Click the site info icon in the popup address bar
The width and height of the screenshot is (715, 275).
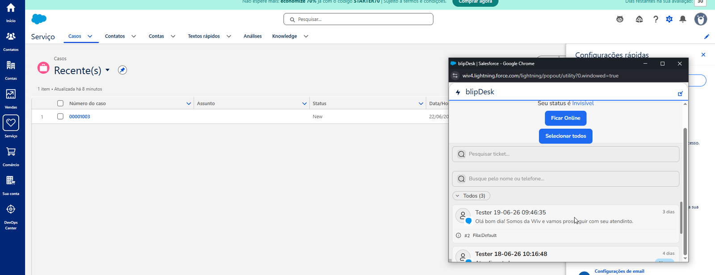[455, 76]
